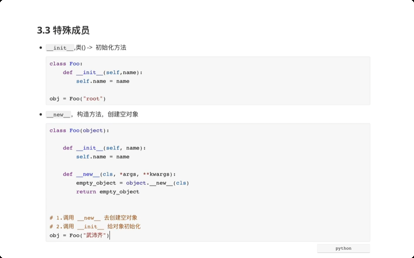
Task: Click the "def __new__(cls, *args, **kwargs):" line
Action: tap(119, 174)
